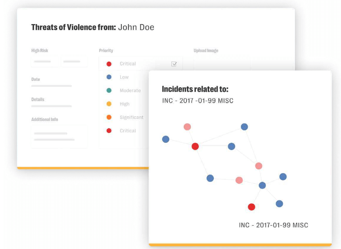Screen dimensions: 341x249
Task: Click the High Risk input field
Action: [x=44, y=62]
